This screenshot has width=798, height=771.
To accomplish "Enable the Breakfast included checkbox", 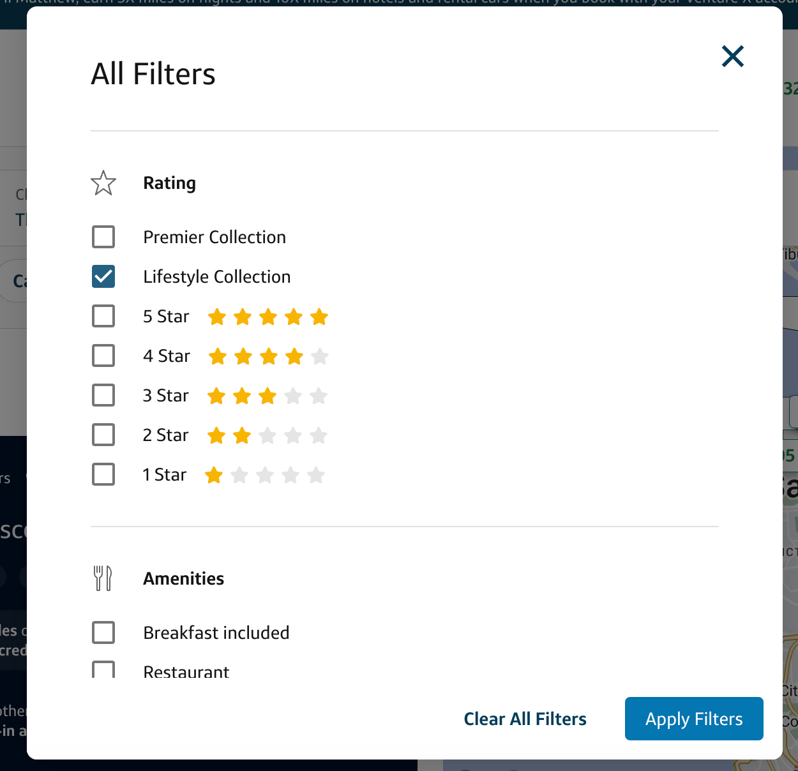I will tap(103, 633).
